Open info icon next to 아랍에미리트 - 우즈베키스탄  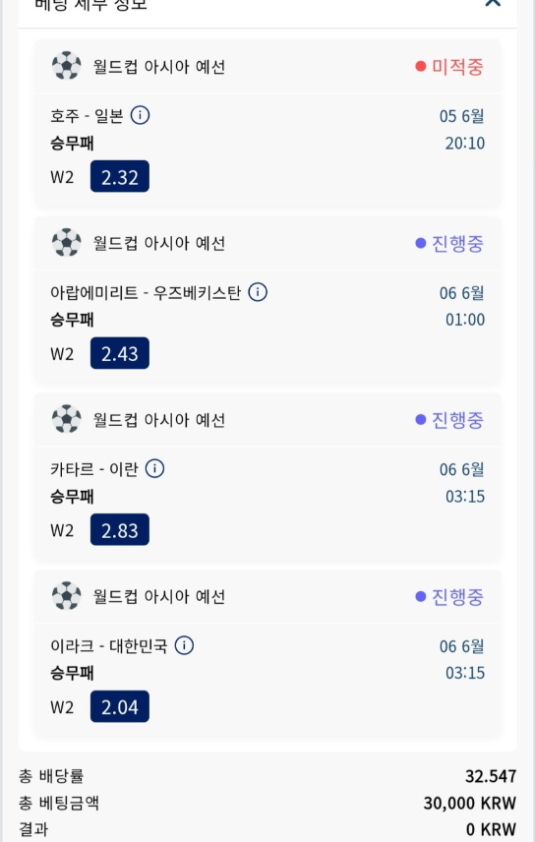point(258,292)
